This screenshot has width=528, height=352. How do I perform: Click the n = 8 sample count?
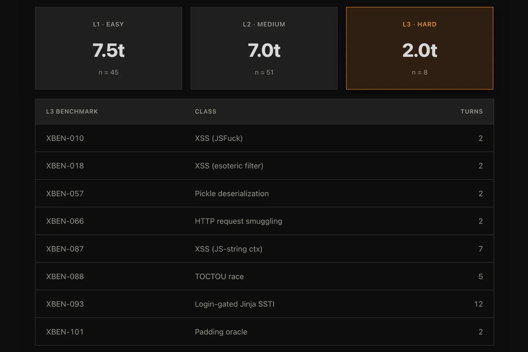pyautogui.click(x=419, y=72)
